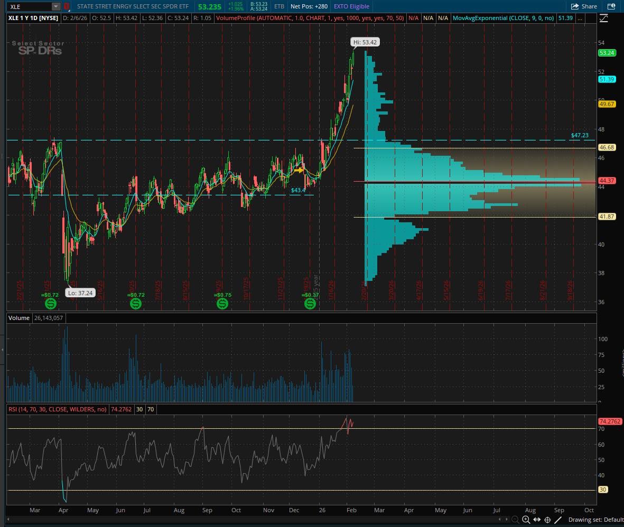
Task: Click the zoom out magnifier icon
Action: 515,520
